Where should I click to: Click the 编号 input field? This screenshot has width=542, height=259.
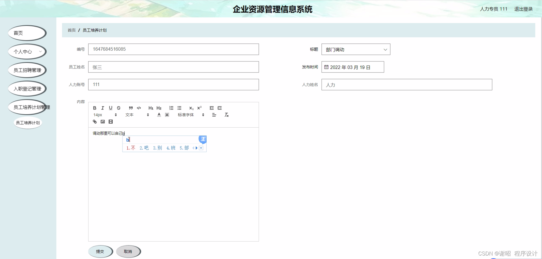173,49
